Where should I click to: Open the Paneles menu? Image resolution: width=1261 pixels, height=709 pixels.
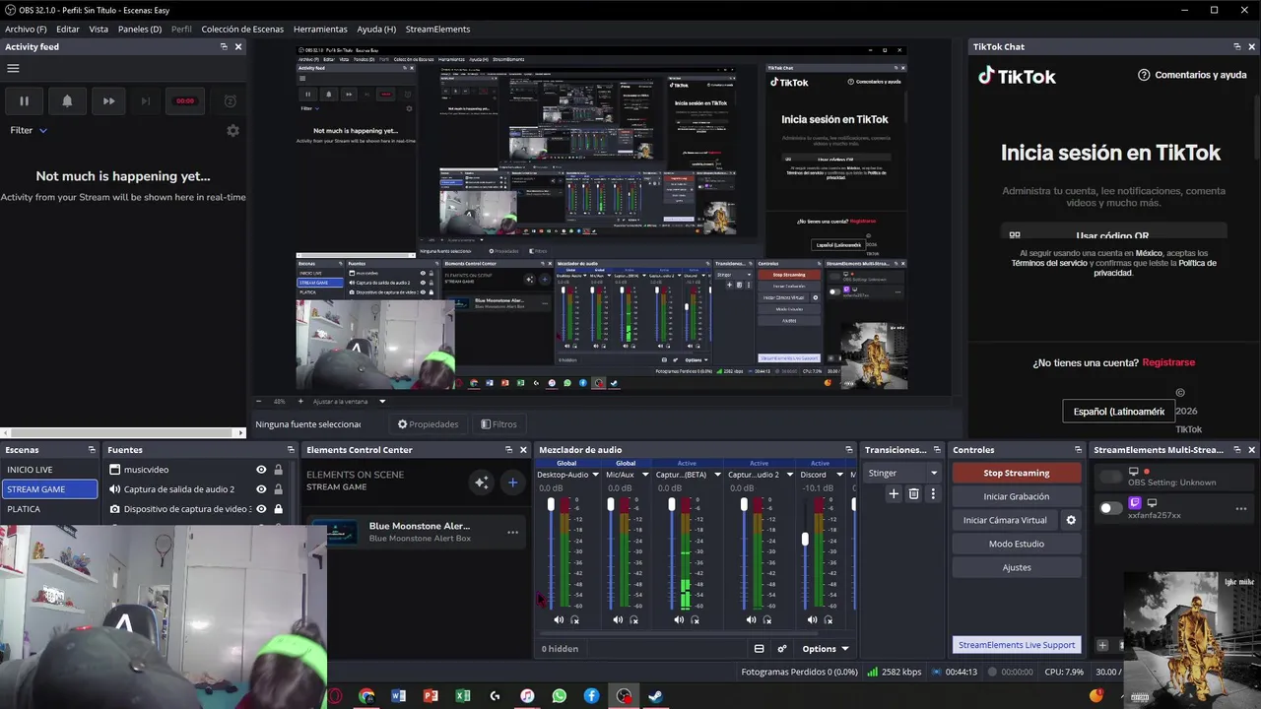[x=140, y=30]
